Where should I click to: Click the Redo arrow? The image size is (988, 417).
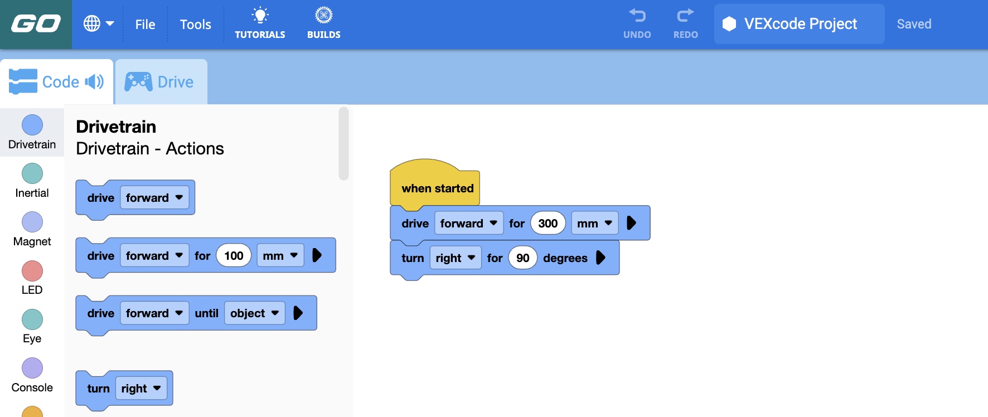tap(685, 16)
